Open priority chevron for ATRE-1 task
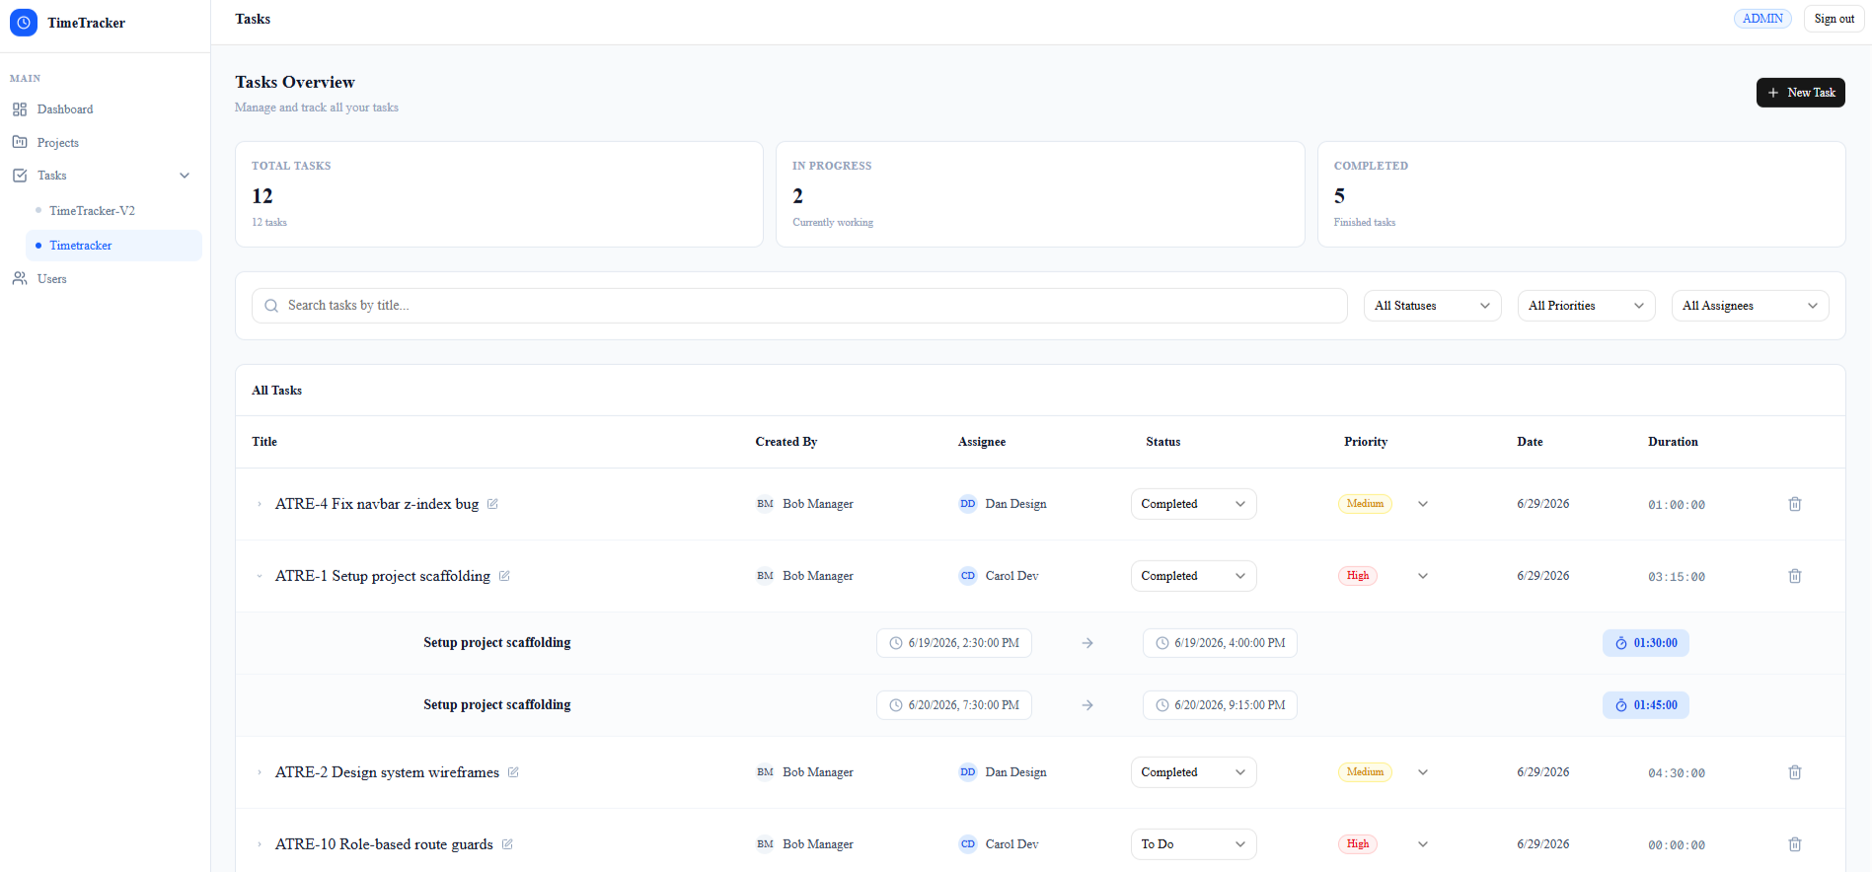 point(1423,576)
